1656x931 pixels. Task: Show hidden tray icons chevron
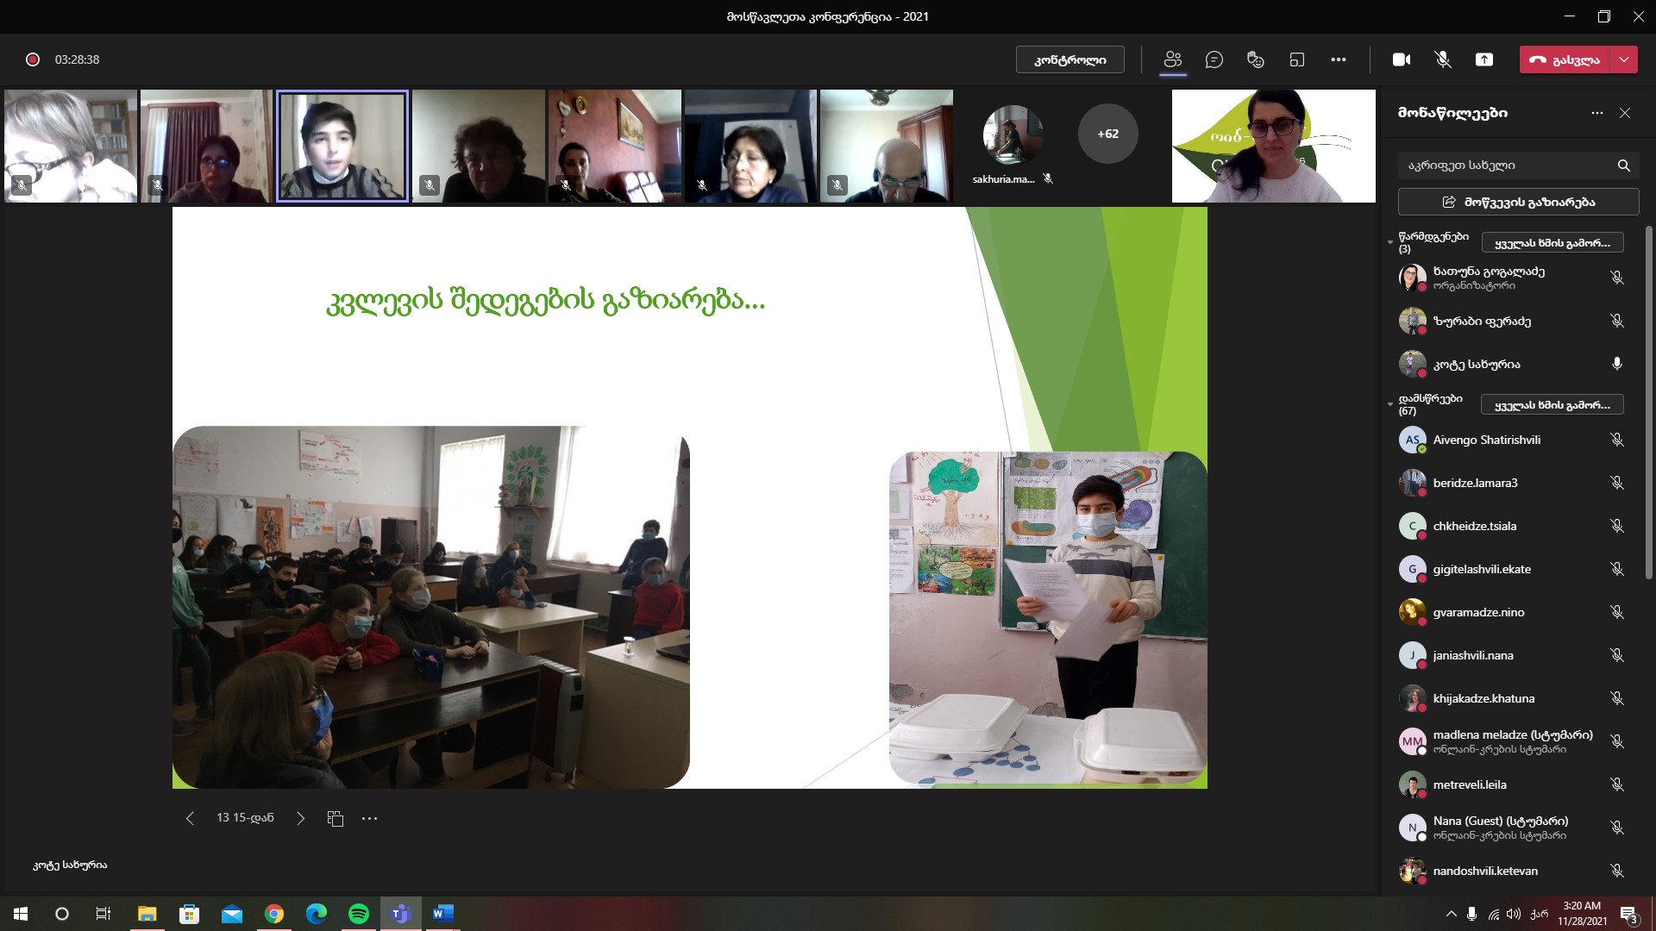point(1451,914)
